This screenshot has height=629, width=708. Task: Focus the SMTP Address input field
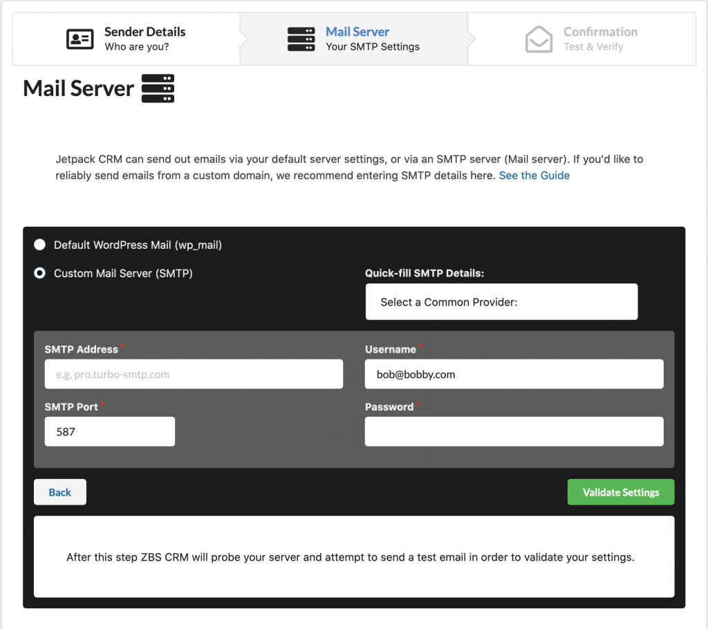pyautogui.click(x=194, y=374)
